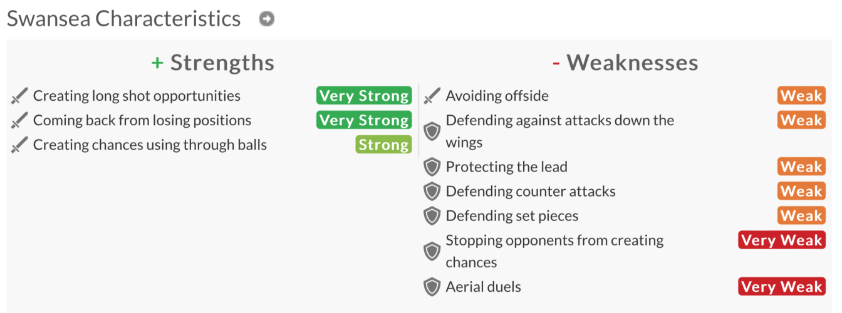The height and width of the screenshot is (313, 842).
Task: Click the orange Weak badge for Avoiding offside
Action: pos(801,96)
